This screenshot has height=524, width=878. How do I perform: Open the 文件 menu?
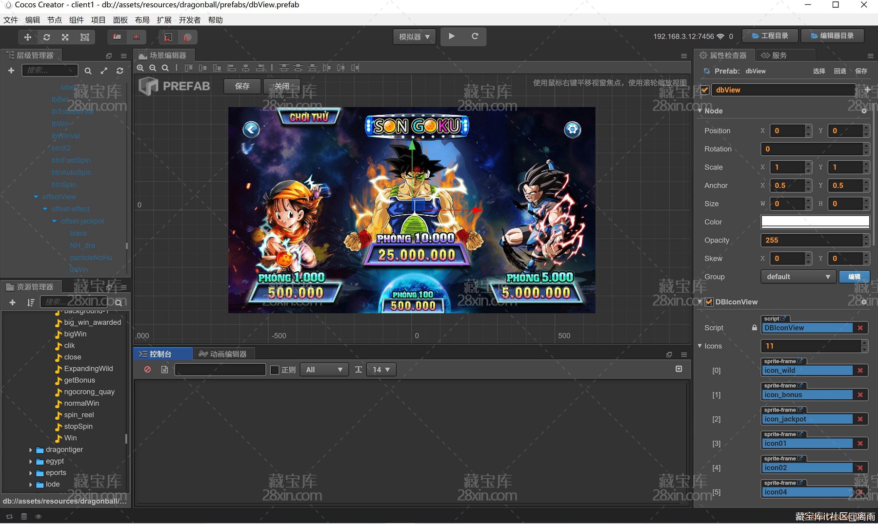[x=10, y=20]
